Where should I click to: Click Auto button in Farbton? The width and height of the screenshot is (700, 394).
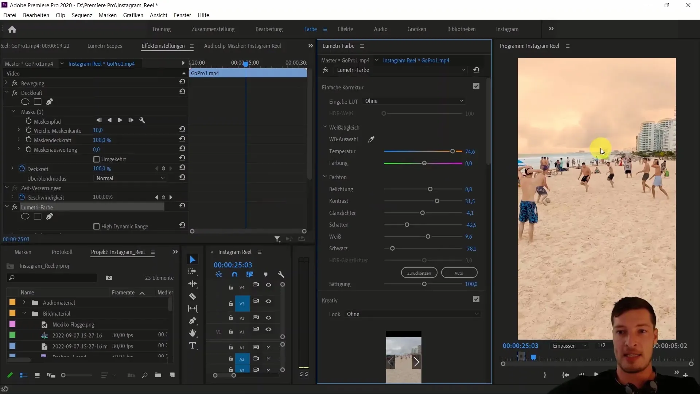(459, 273)
